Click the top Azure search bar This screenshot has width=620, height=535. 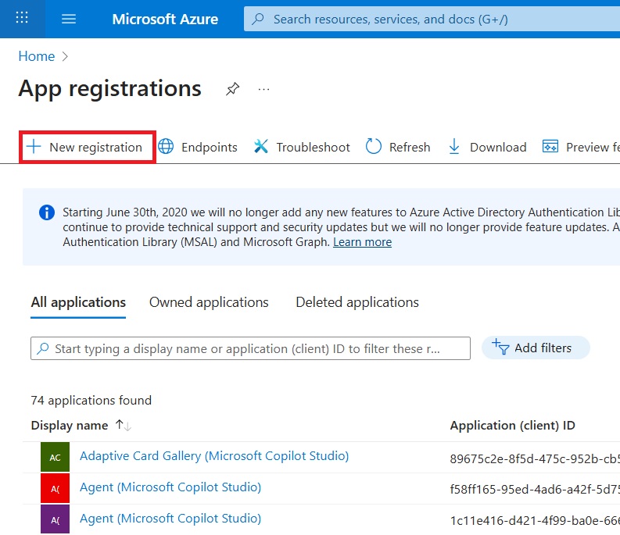pyautogui.click(x=432, y=20)
